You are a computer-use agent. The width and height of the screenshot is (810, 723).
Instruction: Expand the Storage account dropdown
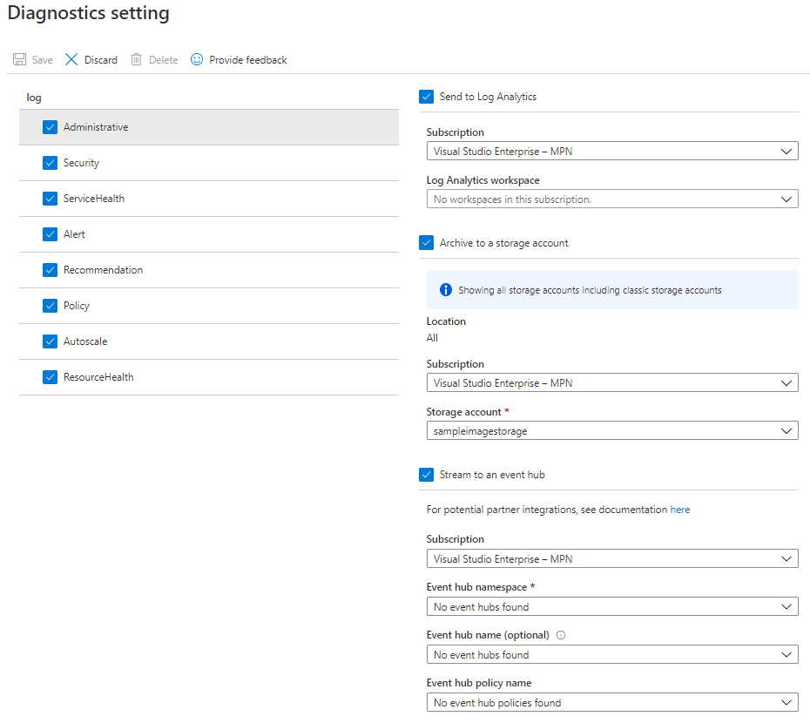(x=611, y=431)
